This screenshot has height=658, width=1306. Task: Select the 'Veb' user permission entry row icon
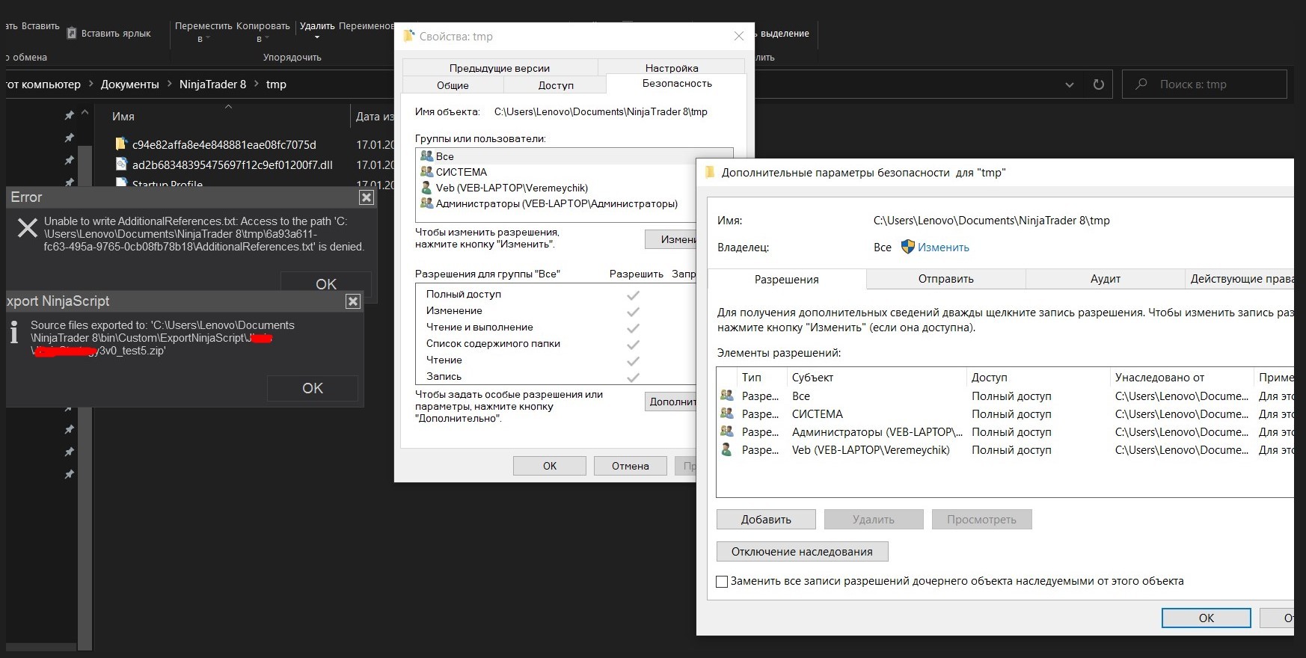click(726, 449)
